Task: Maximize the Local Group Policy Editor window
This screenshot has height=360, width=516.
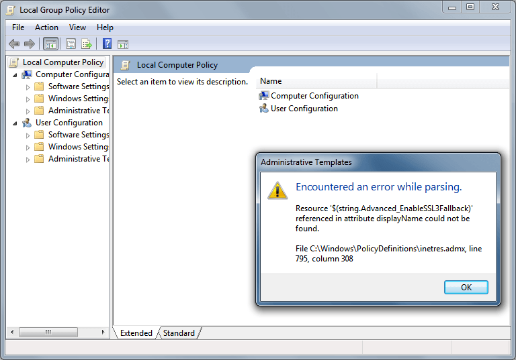Action: [x=470, y=7]
